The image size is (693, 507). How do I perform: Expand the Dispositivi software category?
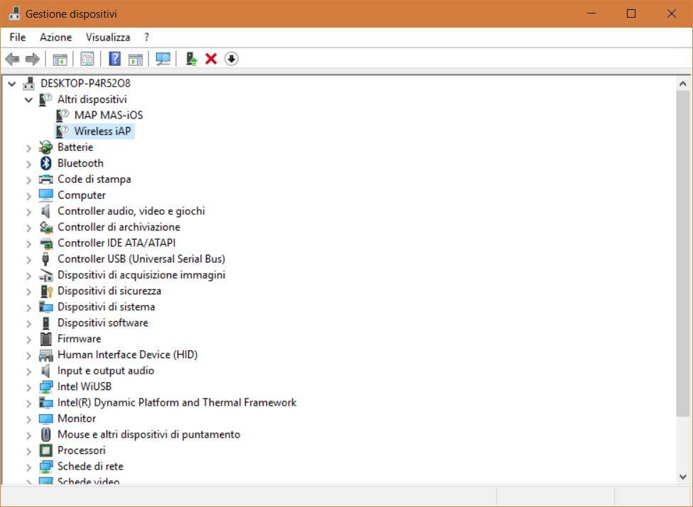[28, 323]
